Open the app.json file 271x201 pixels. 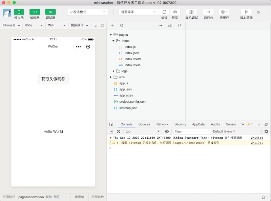(x=125, y=89)
